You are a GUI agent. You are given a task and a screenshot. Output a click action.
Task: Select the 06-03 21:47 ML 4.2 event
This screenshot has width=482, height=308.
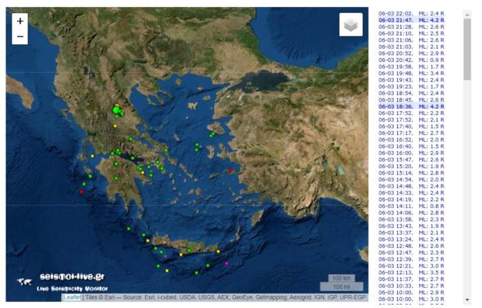(411, 21)
